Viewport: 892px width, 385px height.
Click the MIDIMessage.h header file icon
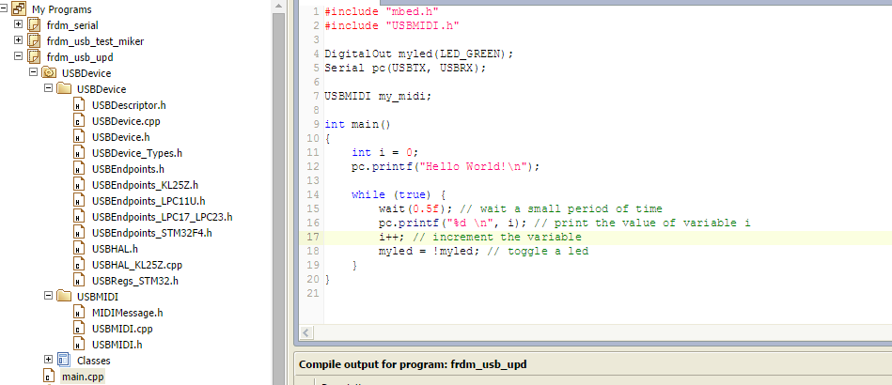click(79, 313)
